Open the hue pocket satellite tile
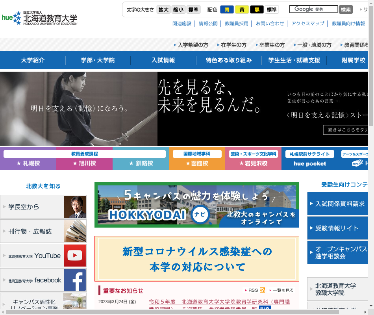The image size is (374, 315). click(x=309, y=159)
